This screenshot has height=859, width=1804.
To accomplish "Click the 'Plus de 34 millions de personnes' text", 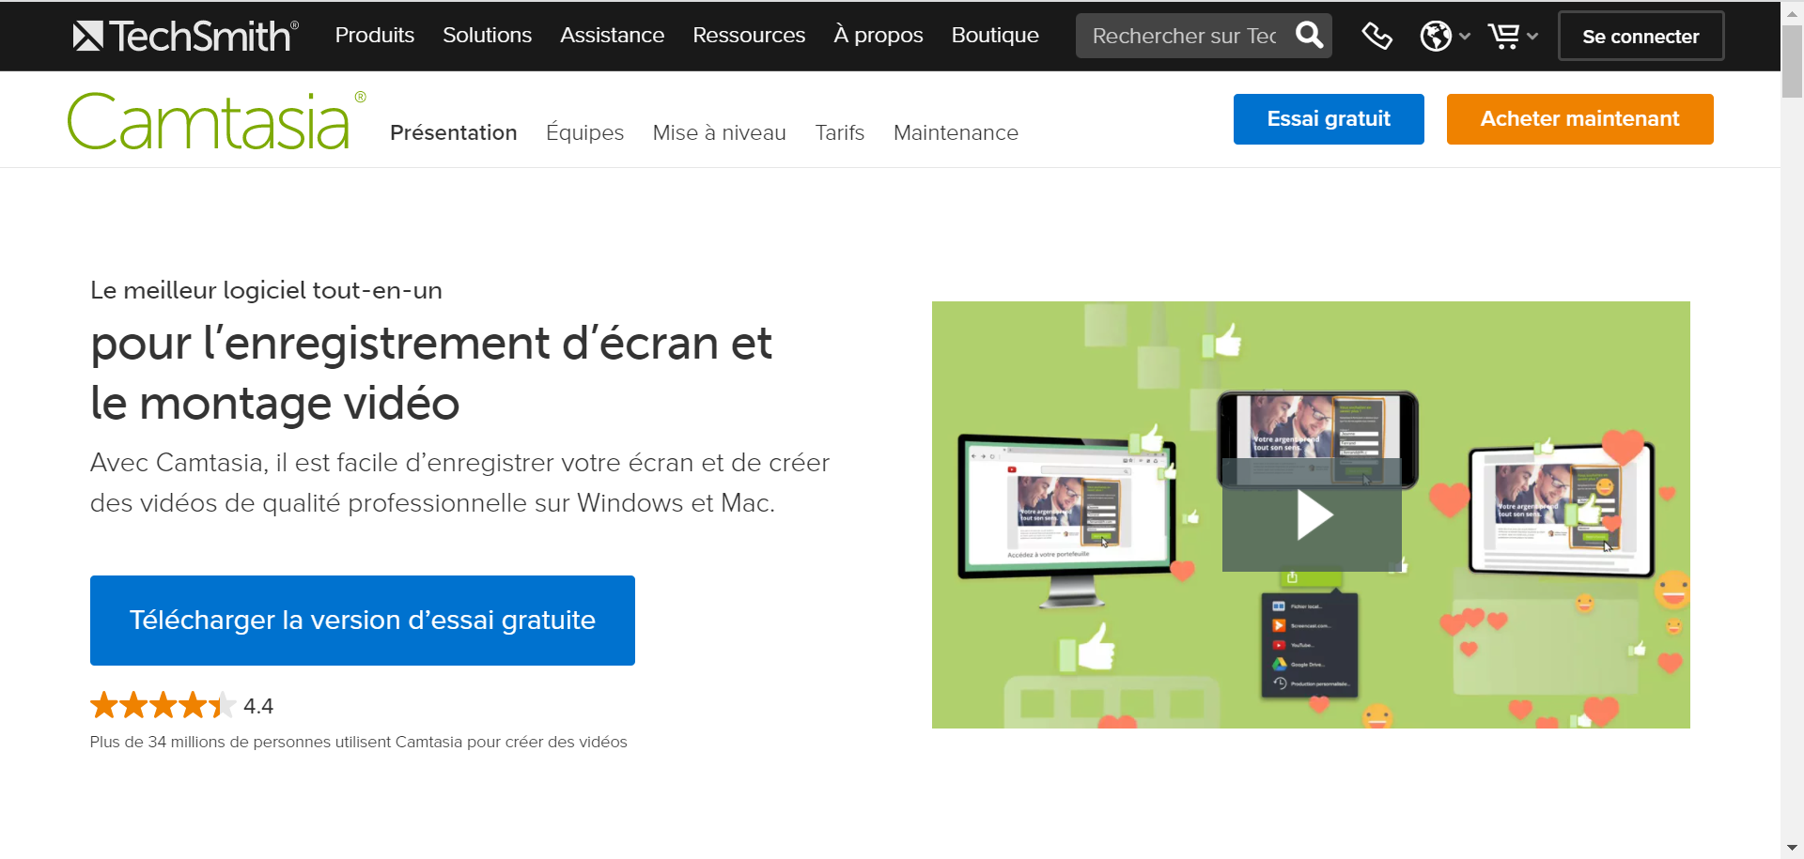I will tap(358, 742).
